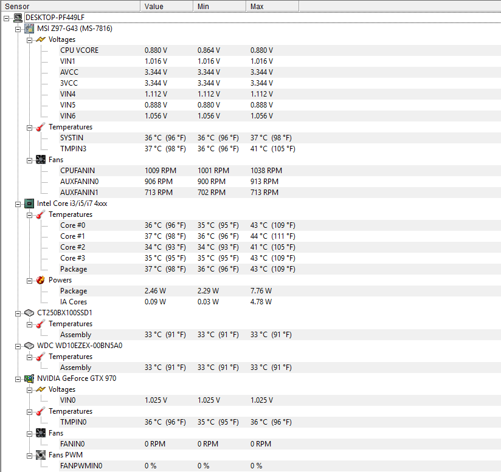Screen dimensions: 501x472
Task: Collapse the motherboard Temperatures group
Action: click(x=29, y=128)
